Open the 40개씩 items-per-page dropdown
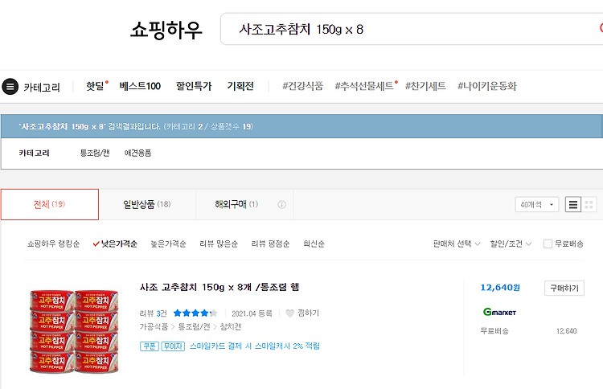The height and width of the screenshot is (389, 603). point(537,204)
